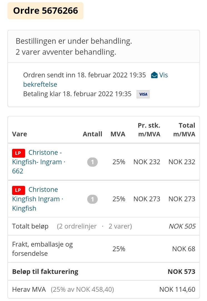Click the VISA payment card icon
207x301 pixels.
tap(143, 94)
